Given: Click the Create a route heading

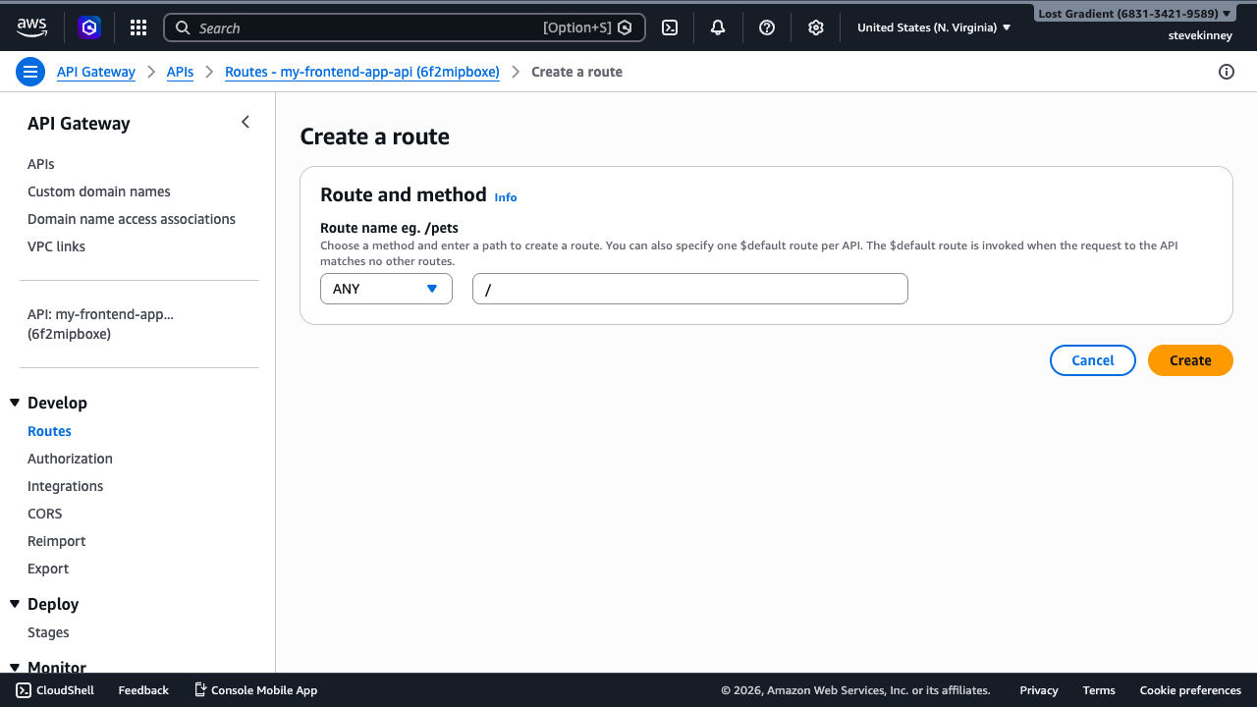Looking at the screenshot, I should [x=375, y=136].
